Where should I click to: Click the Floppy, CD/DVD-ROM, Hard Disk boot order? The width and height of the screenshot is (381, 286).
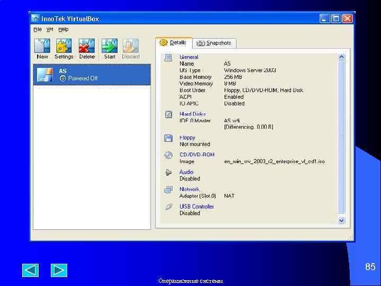264,90
